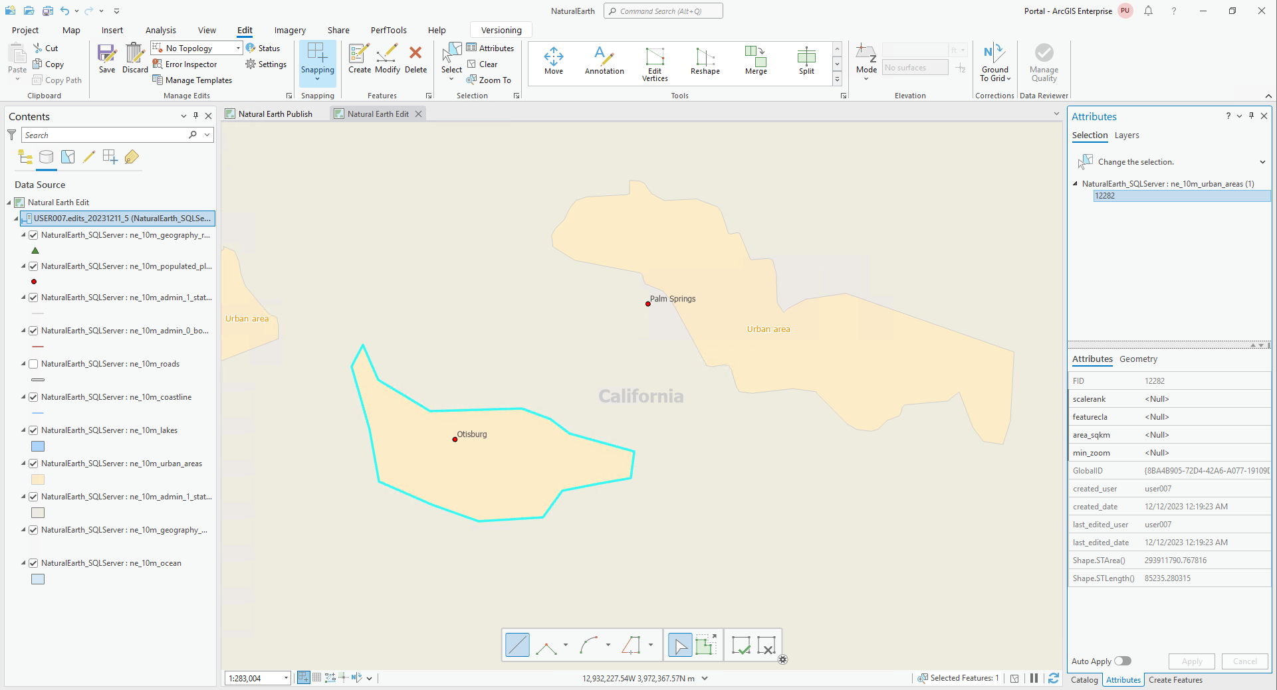Activate the Edit Vertices tool

click(655, 64)
